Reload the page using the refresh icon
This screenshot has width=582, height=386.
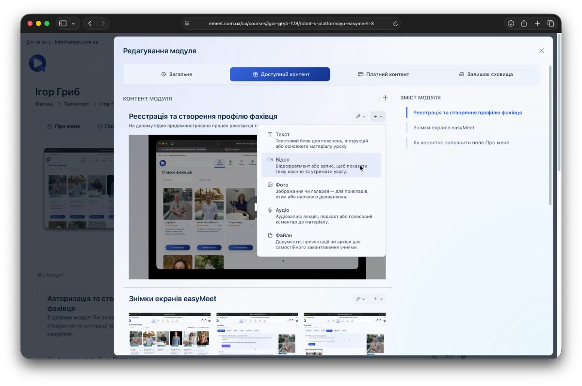pos(395,23)
